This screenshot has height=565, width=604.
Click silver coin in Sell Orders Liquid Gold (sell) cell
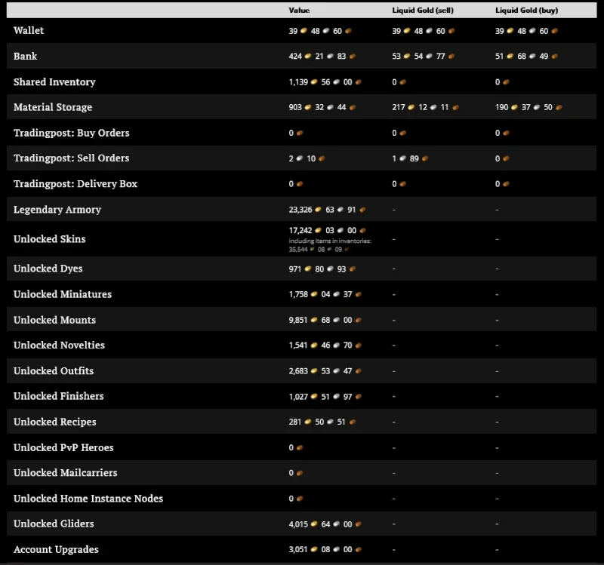click(x=402, y=158)
